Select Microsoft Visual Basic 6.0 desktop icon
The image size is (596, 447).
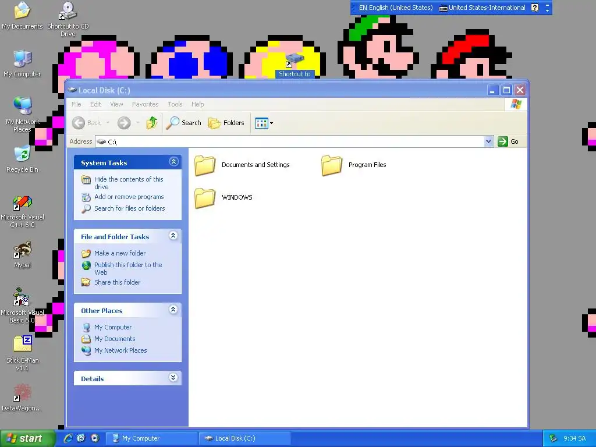pyautogui.click(x=22, y=297)
